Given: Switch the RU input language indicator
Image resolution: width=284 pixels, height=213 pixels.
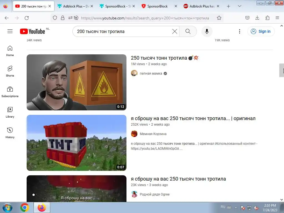Looking at the screenshot, I should tap(223, 207).
